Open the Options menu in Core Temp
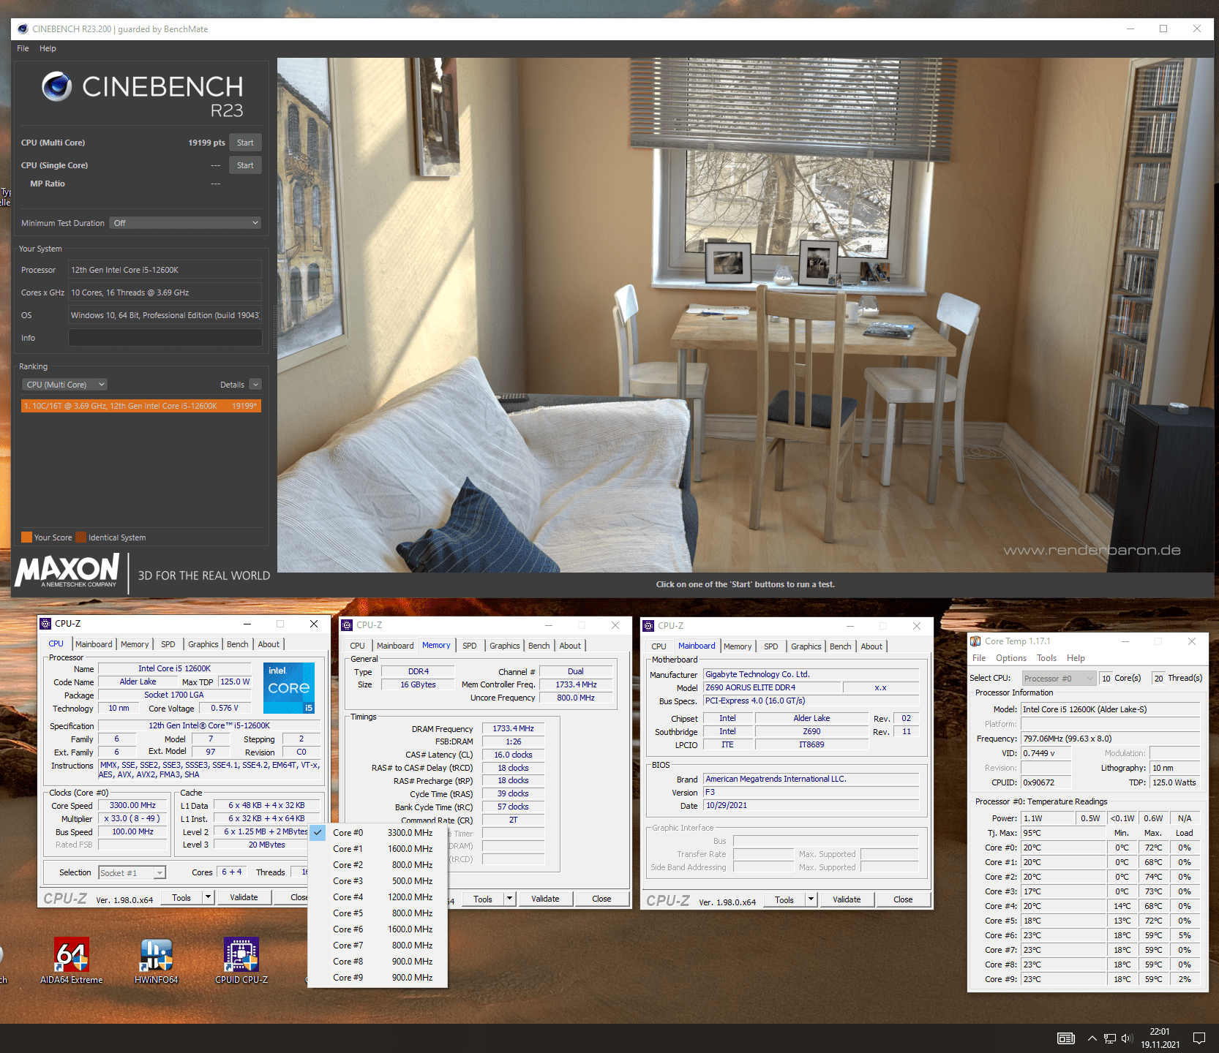The image size is (1219, 1053). pyautogui.click(x=1011, y=658)
